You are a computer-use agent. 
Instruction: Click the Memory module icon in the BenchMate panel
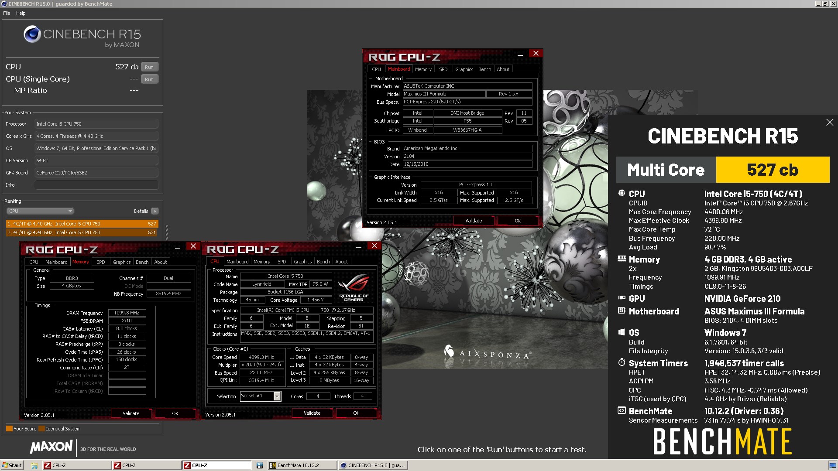(622, 259)
